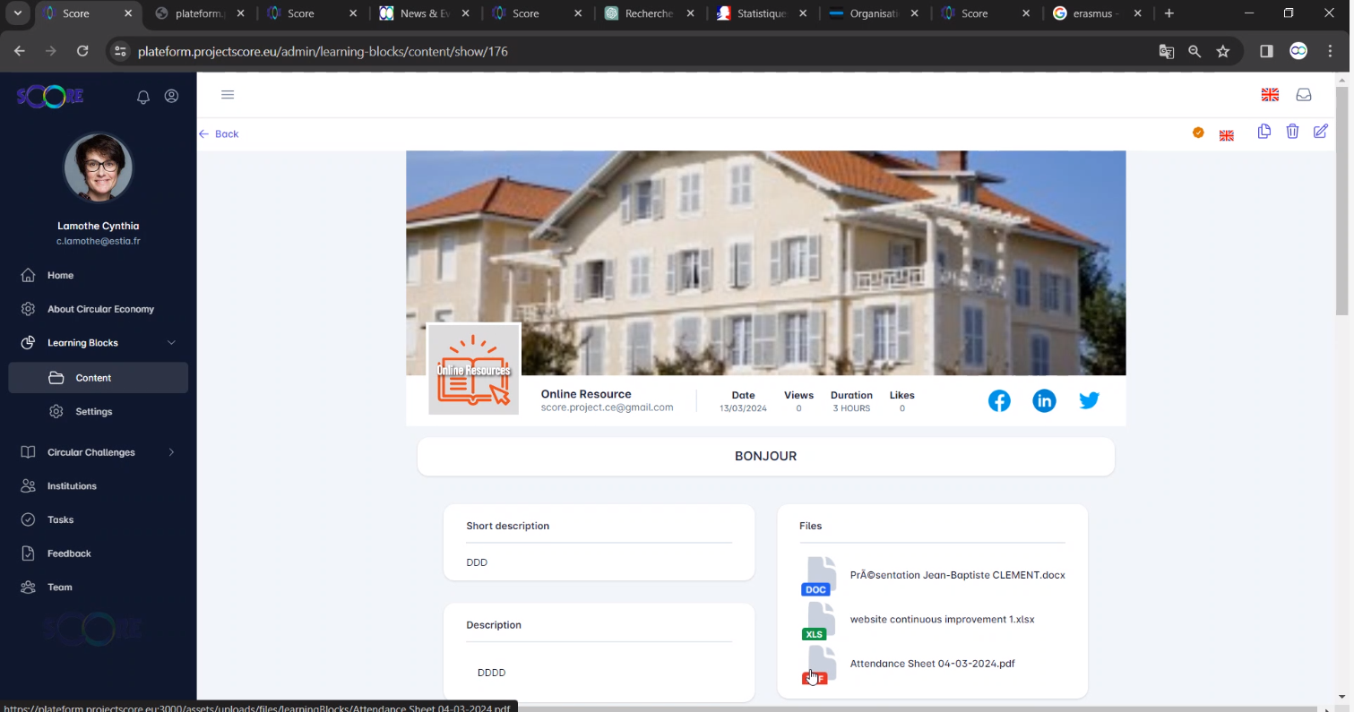Open the user profile icon in sidebar
Screen dimensions: 1354x712
pos(172,97)
